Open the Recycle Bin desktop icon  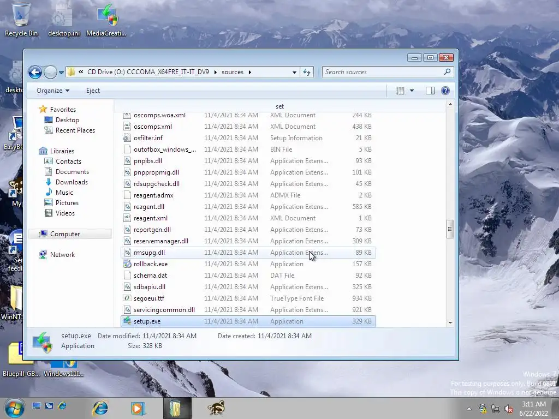click(x=21, y=20)
